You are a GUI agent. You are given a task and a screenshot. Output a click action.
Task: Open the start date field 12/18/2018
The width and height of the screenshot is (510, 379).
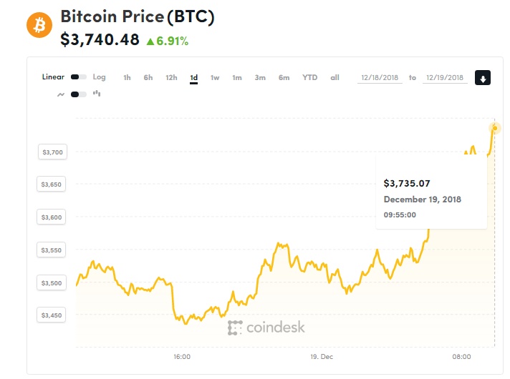click(380, 78)
